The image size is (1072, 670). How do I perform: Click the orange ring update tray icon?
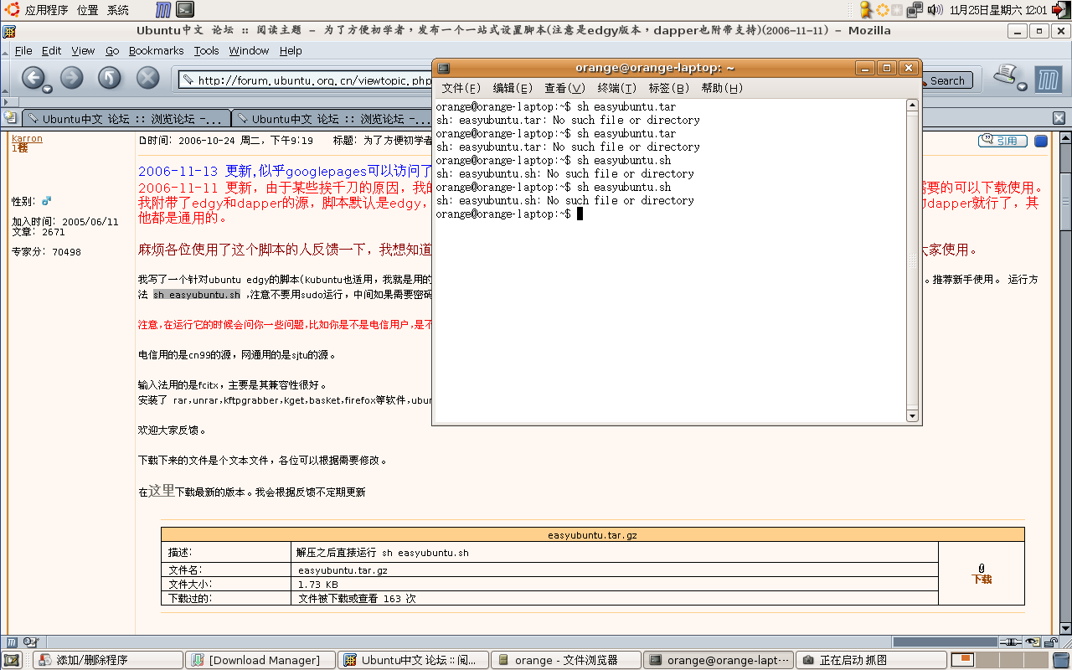point(882,10)
